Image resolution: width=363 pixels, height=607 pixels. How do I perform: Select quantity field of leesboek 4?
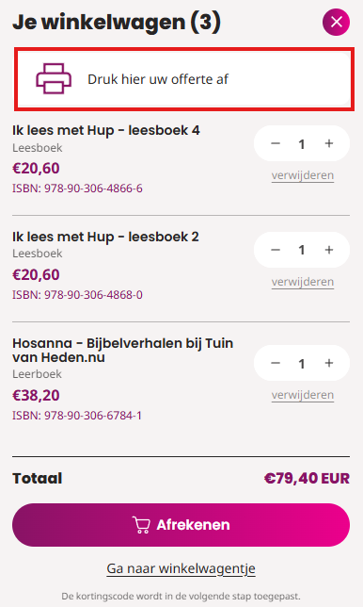click(x=302, y=144)
